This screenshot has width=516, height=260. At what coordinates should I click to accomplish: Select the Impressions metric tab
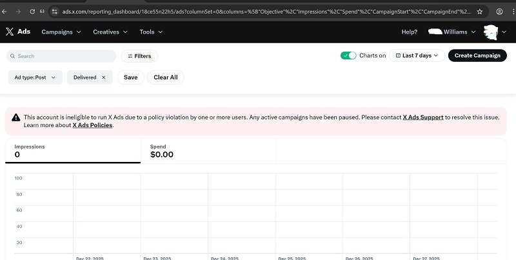(x=73, y=151)
